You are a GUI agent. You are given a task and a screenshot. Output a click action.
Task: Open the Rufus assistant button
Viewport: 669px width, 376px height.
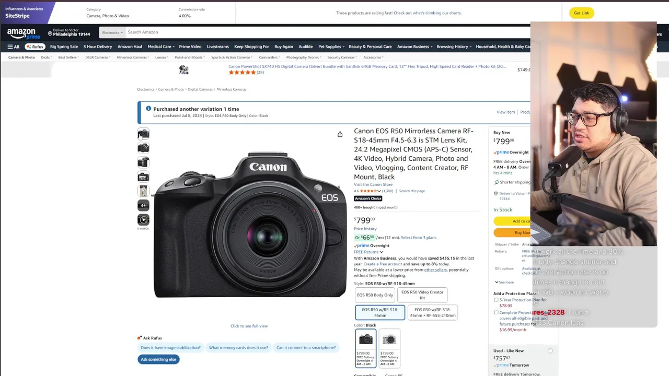click(35, 46)
